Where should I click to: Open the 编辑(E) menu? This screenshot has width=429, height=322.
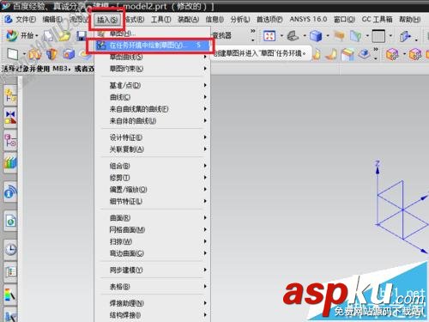click(x=52, y=20)
